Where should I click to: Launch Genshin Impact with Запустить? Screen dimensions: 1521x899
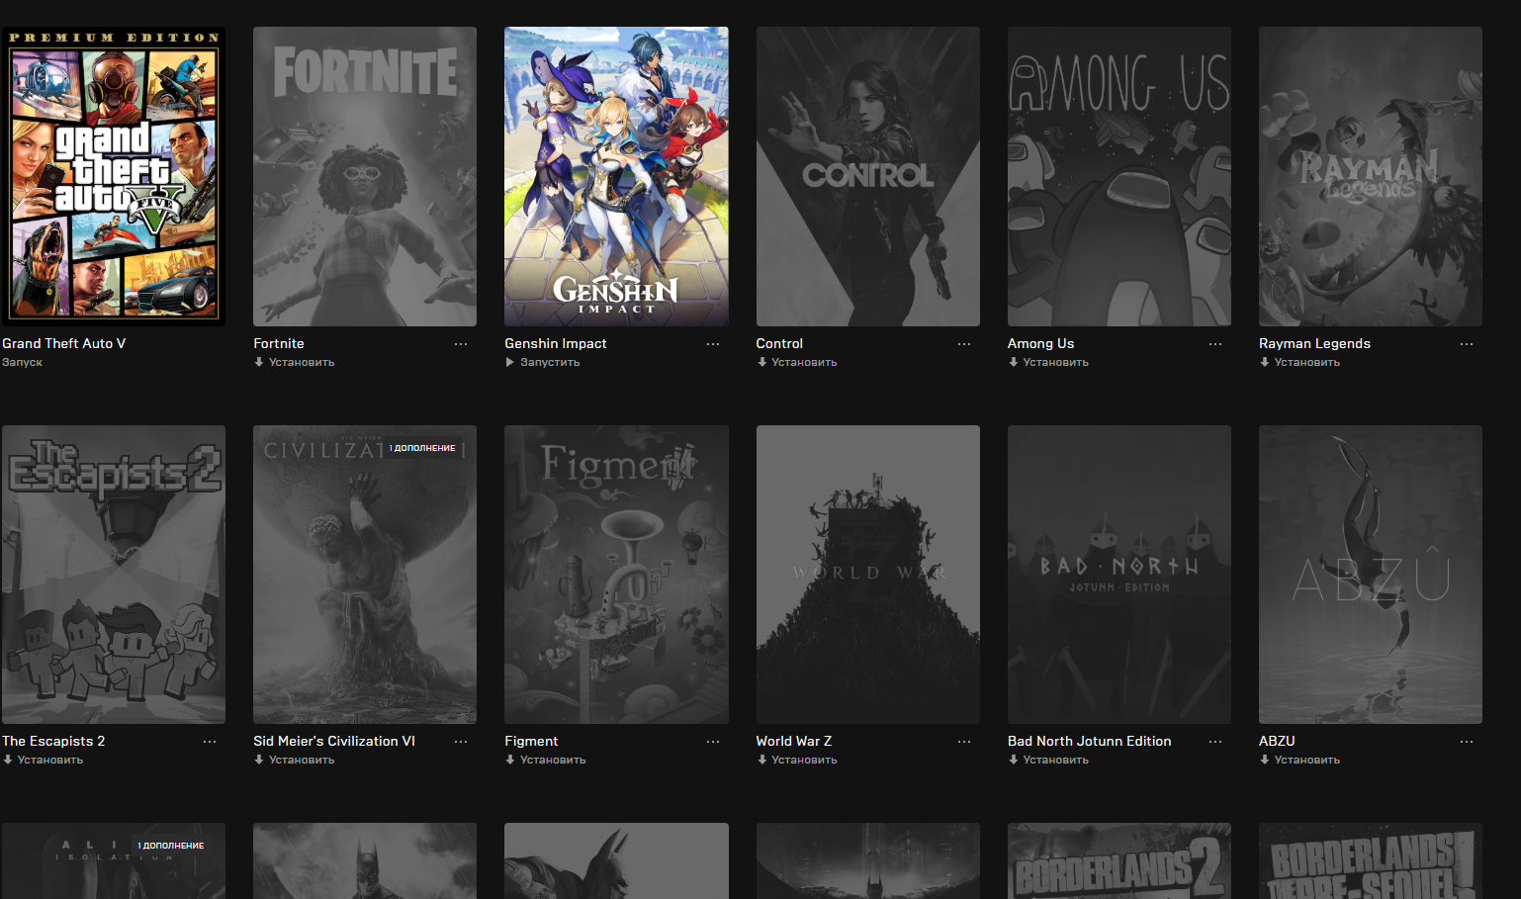click(x=543, y=363)
